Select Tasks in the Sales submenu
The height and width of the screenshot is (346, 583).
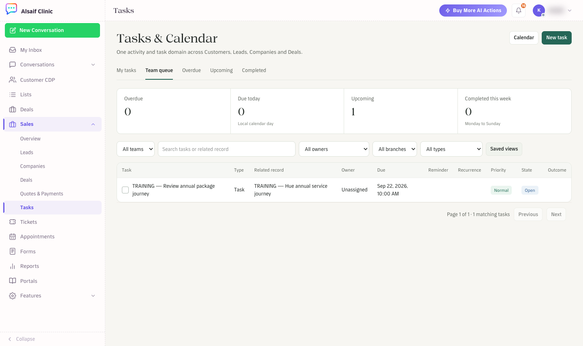tap(53, 208)
